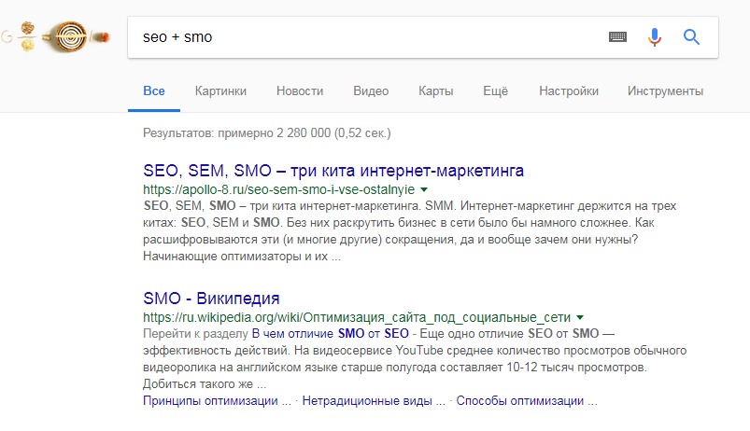
Task: Open Настройки search settings
Action: (569, 91)
